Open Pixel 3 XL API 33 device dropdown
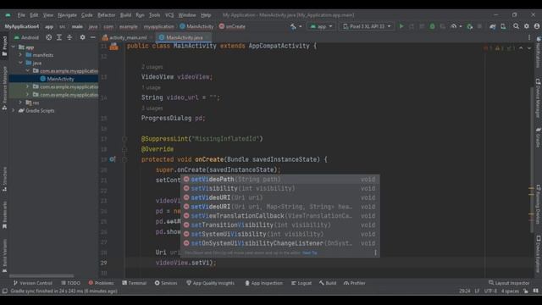The image size is (542, 305). [367, 26]
